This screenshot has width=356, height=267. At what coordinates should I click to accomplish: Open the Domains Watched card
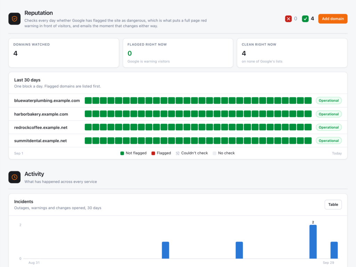(x=64, y=53)
